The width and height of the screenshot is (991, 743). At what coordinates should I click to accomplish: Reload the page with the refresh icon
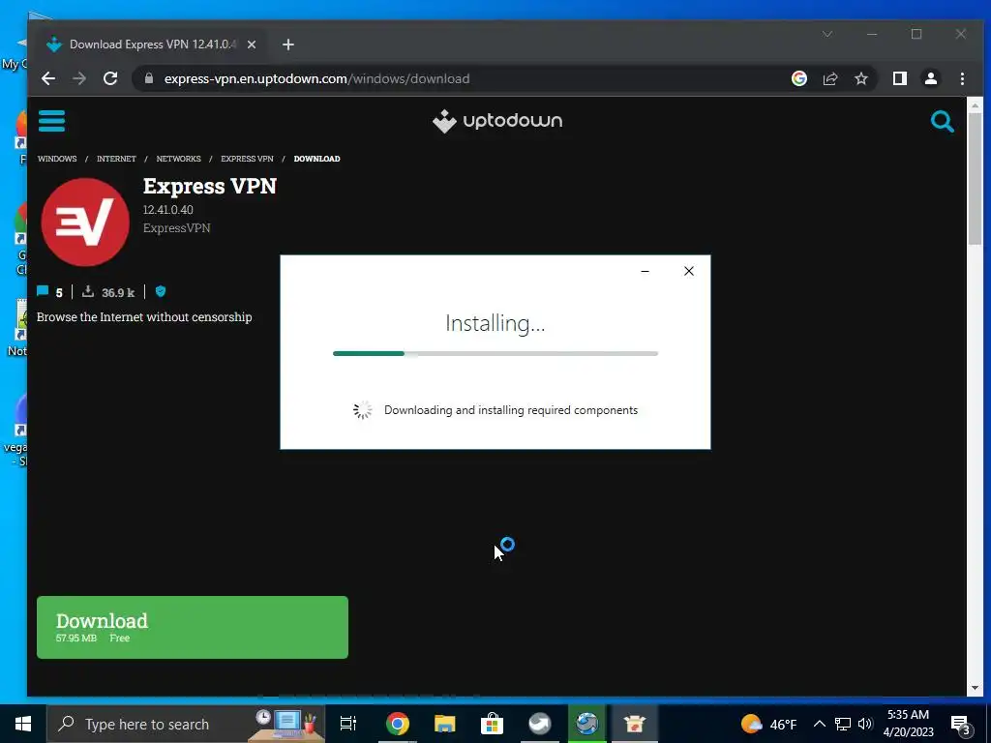[110, 79]
